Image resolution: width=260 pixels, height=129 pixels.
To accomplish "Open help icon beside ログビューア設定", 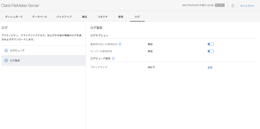I will pyautogui.click(x=113, y=58).
